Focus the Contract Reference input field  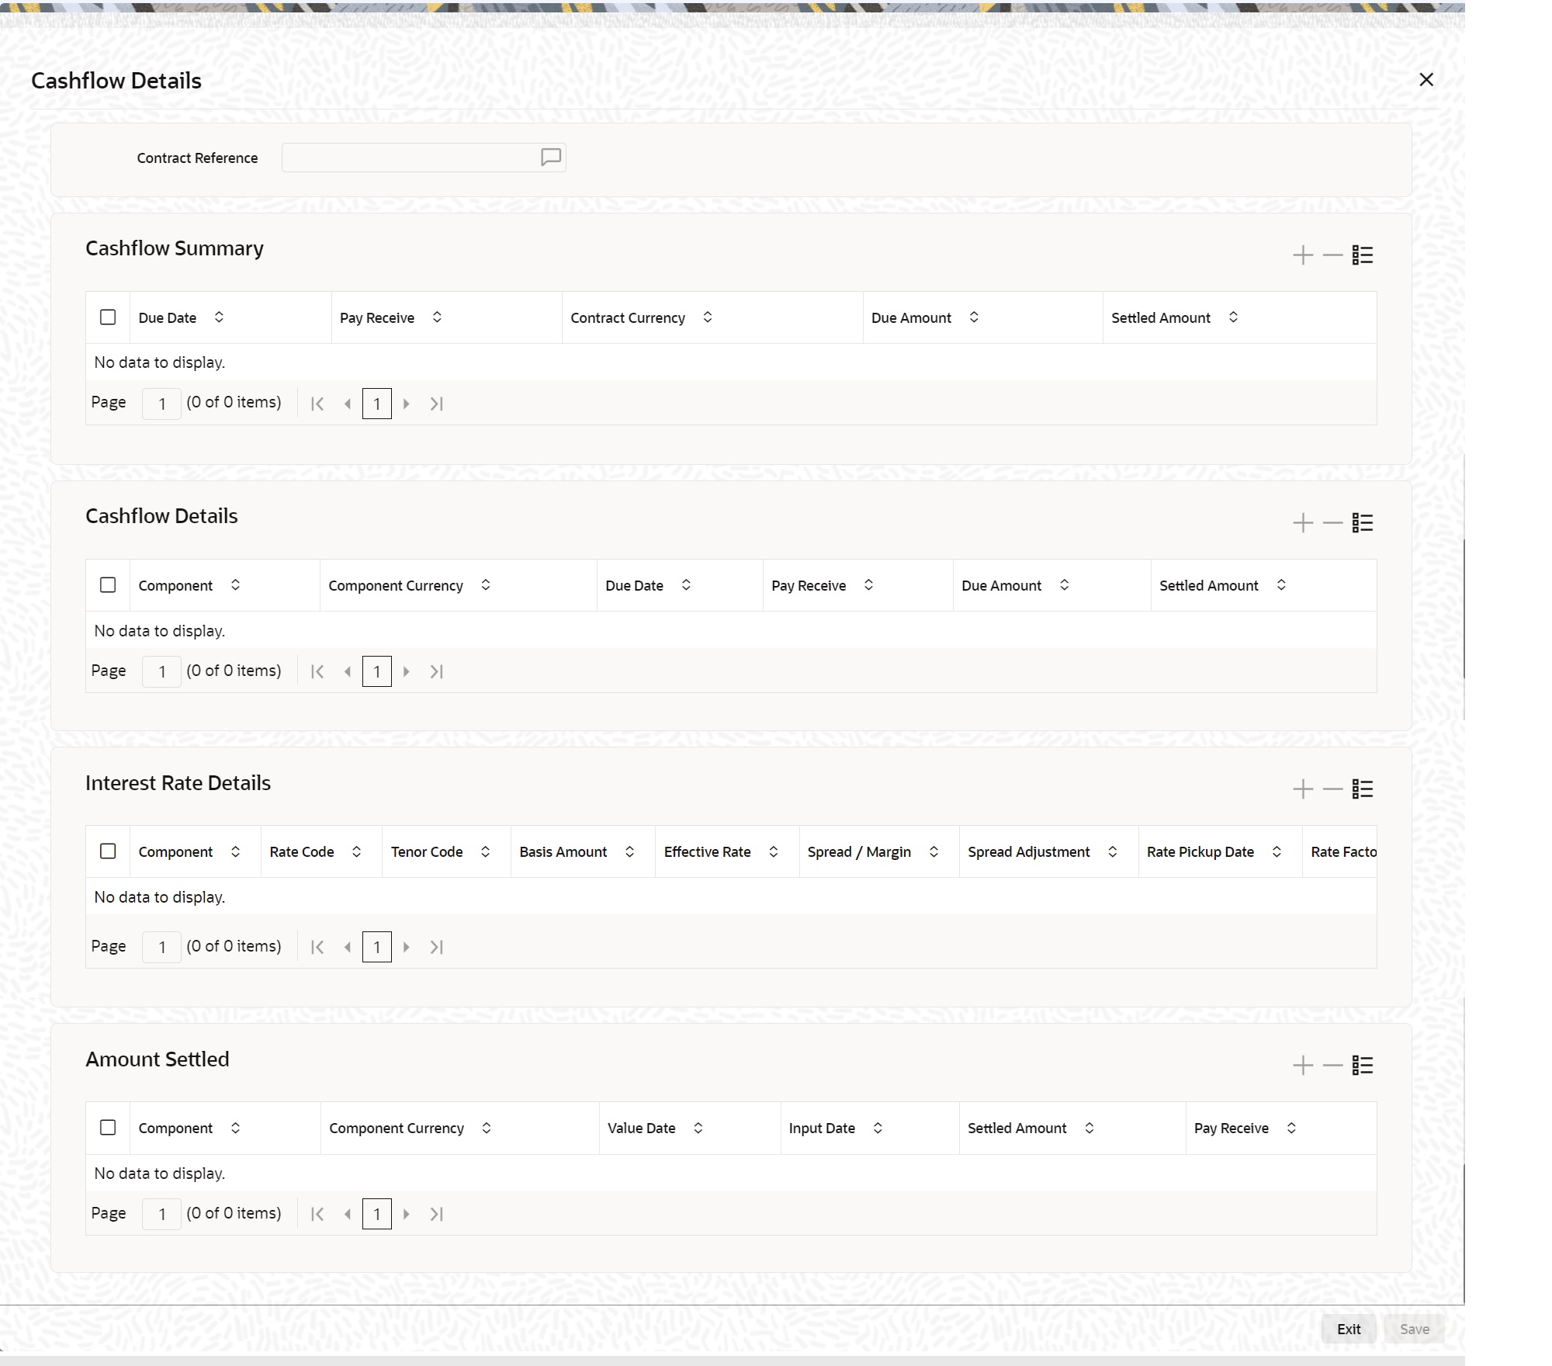(x=410, y=158)
